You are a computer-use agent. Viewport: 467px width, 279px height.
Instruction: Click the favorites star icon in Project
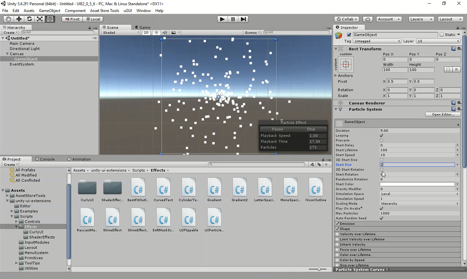point(326,164)
